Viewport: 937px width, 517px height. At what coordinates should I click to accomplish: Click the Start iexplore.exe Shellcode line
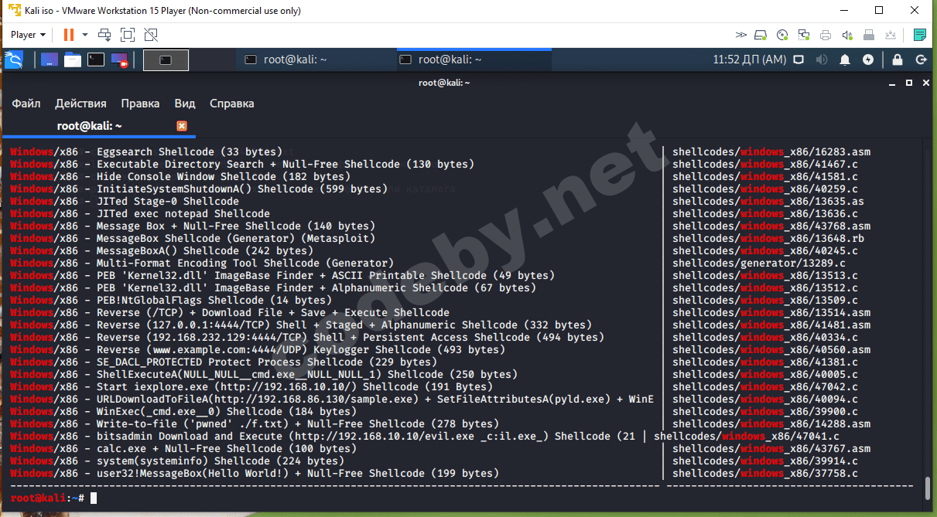[251, 386]
